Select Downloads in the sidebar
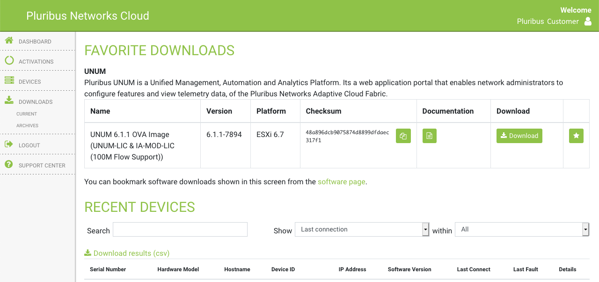This screenshot has height=282, width=599. point(36,102)
